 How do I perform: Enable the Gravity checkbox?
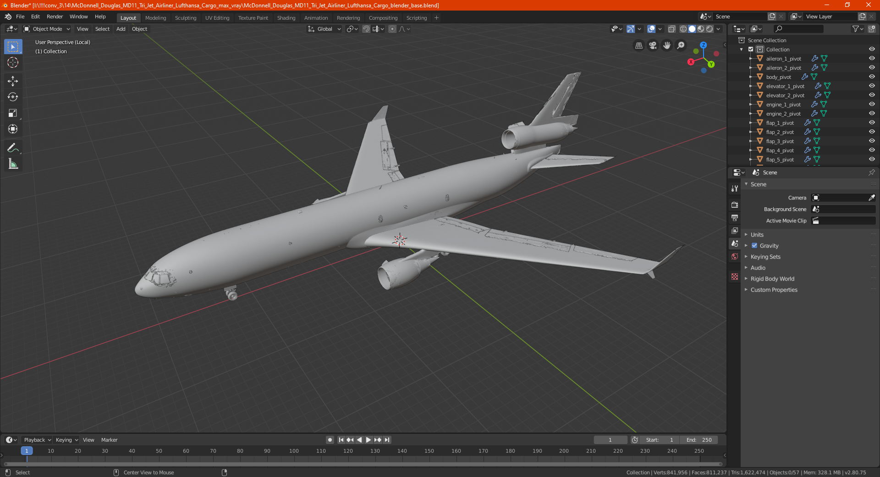[754, 245]
